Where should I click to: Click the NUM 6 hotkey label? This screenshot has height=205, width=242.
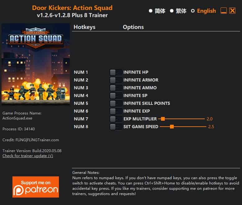click(x=81, y=111)
